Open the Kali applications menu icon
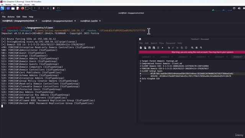This screenshot has height=138, width=245. 2,8
